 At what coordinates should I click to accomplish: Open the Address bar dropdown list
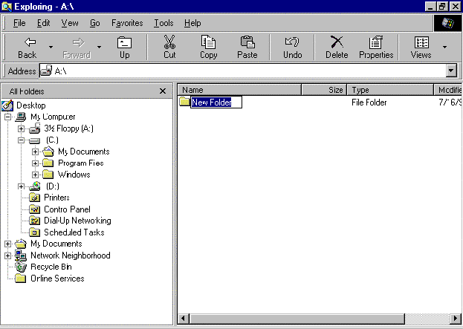(x=450, y=71)
